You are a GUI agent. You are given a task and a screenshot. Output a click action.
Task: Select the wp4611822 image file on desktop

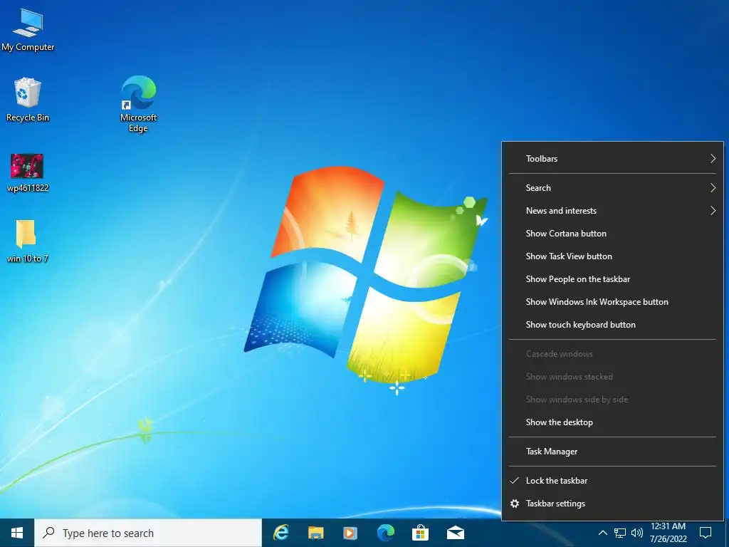pyautogui.click(x=28, y=172)
